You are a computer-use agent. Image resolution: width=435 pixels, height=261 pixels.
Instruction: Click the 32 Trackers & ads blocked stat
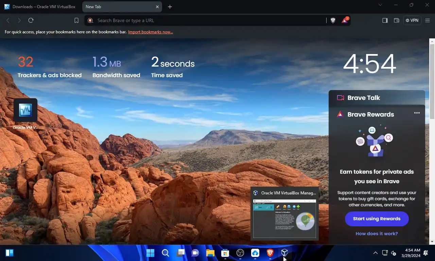pos(50,67)
